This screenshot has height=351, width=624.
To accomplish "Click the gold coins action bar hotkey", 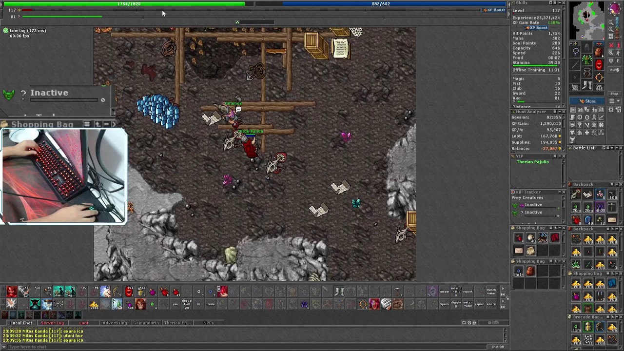I will [x=94, y=304].
